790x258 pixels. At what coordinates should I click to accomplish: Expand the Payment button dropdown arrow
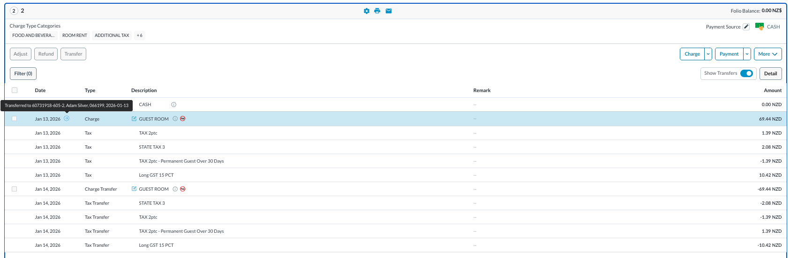[747, 54]
